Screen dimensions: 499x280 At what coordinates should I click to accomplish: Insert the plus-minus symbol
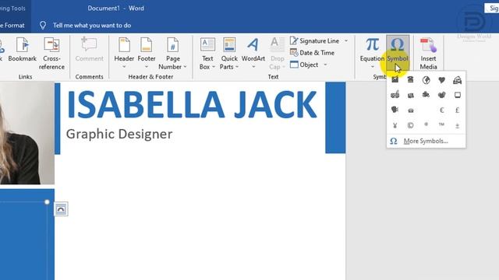[x=458, y=126]
